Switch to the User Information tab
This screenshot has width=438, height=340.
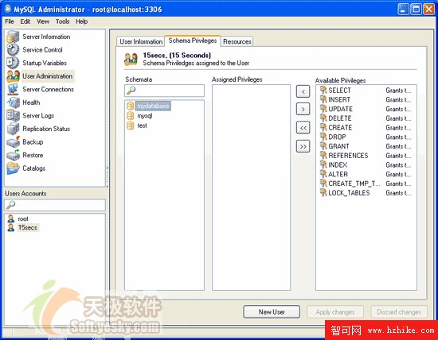(x=141, y=41)
